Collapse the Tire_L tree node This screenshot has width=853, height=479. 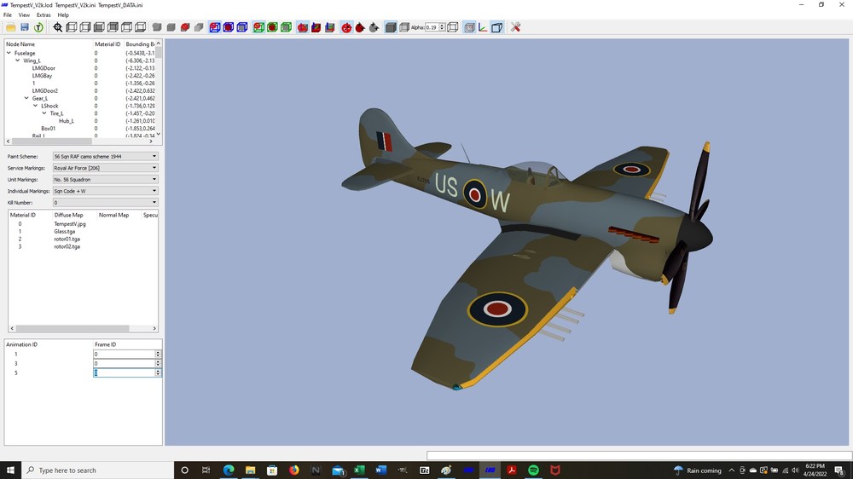44,113
